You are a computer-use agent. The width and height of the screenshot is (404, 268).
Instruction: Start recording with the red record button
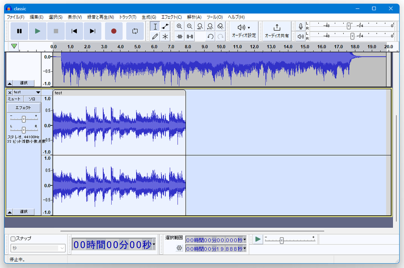114,31
